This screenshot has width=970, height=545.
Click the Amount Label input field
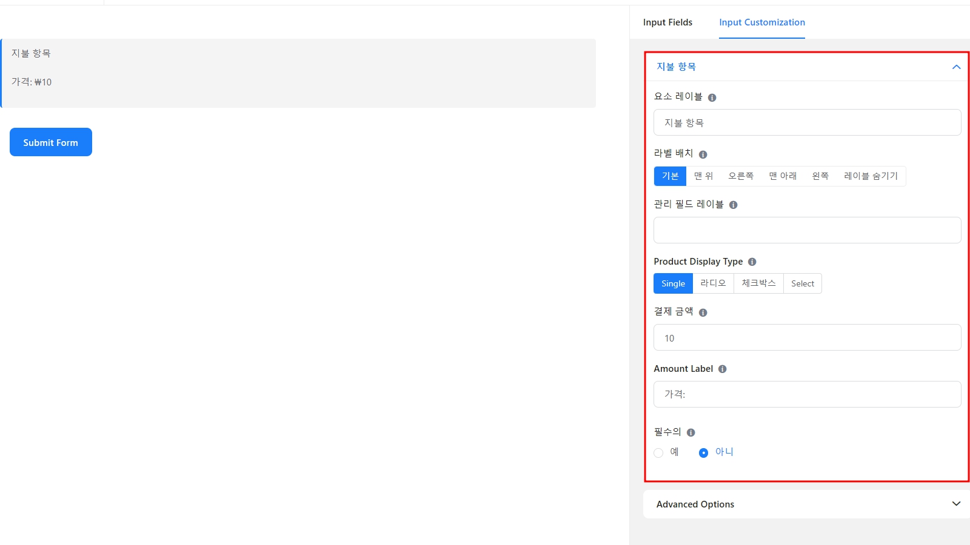click(807, 394)
